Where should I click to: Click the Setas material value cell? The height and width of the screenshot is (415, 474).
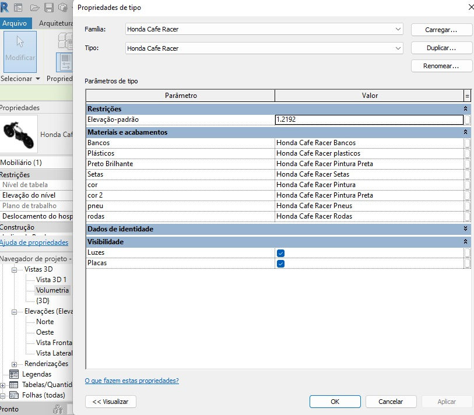click(370, 174)
